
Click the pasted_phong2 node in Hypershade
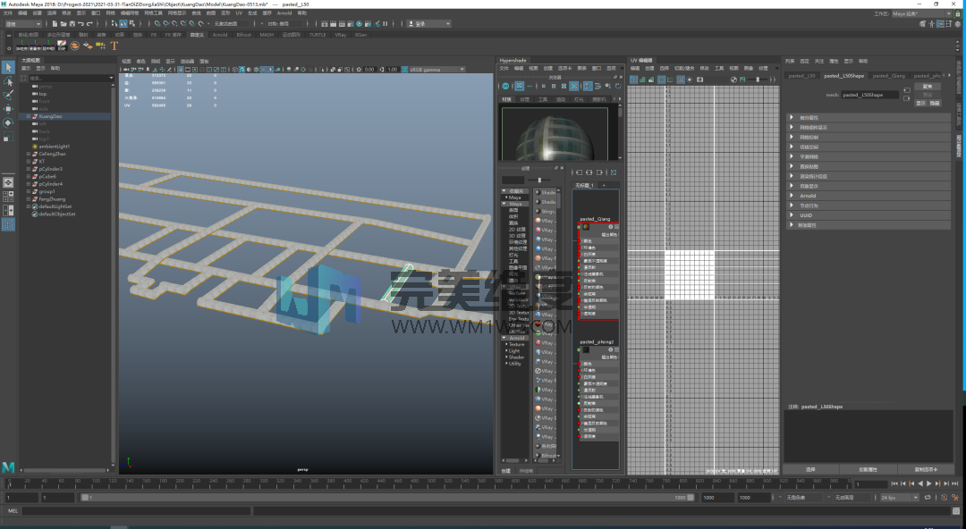click(597, 390)
